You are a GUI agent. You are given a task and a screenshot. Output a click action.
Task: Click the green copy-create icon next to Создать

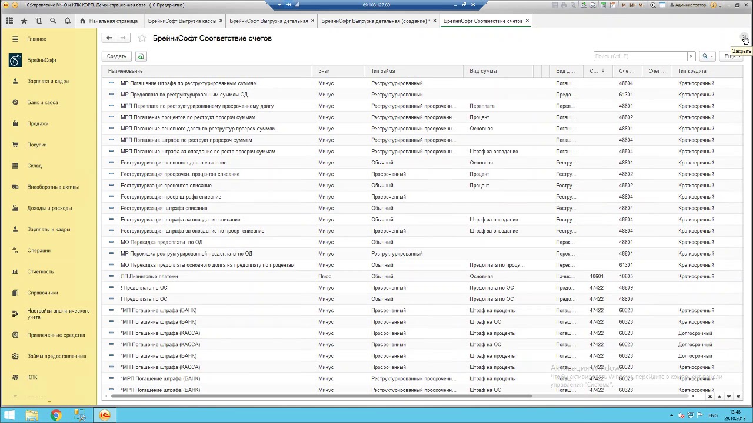[141, 56]
